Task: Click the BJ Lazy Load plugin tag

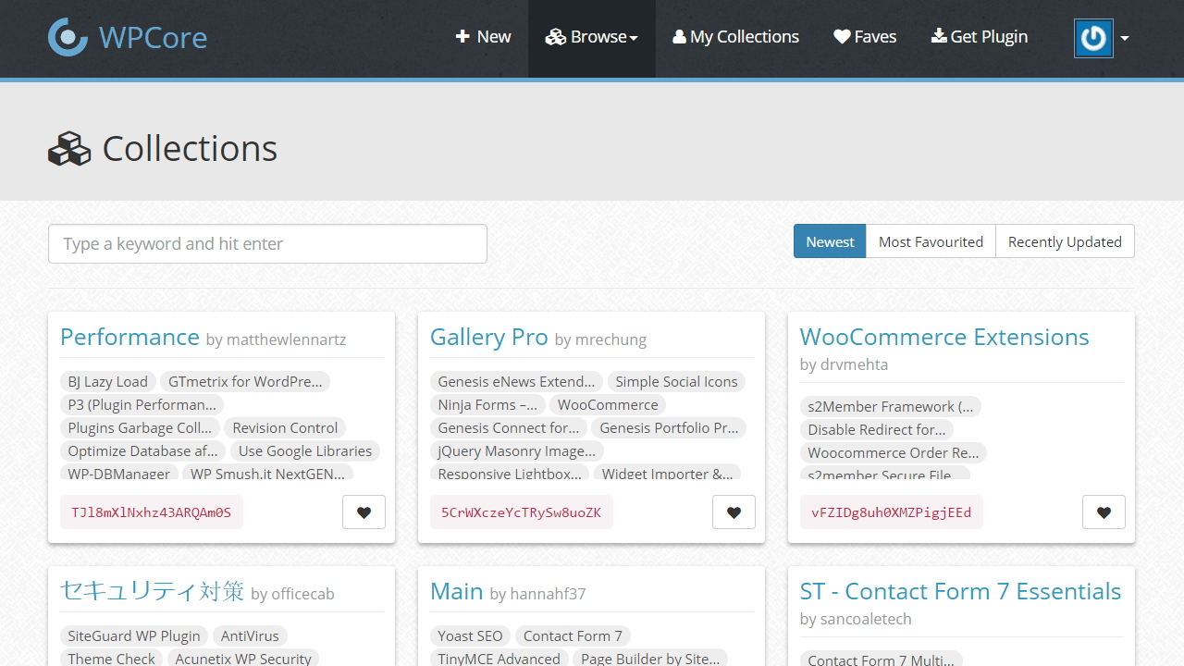Action: (x=107, y=381)
